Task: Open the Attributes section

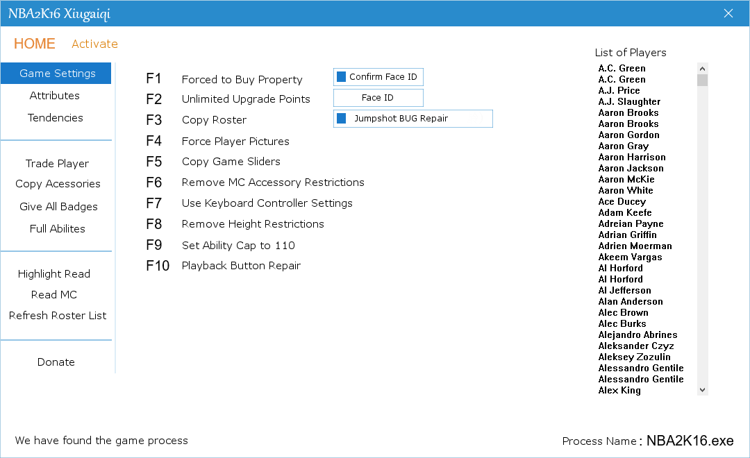Action: [x=55, y=96]
